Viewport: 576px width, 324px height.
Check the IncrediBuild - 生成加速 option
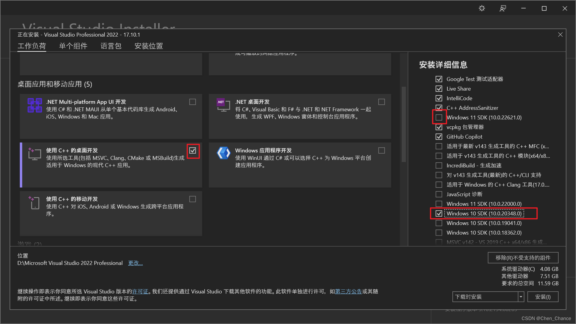point(439,166)
